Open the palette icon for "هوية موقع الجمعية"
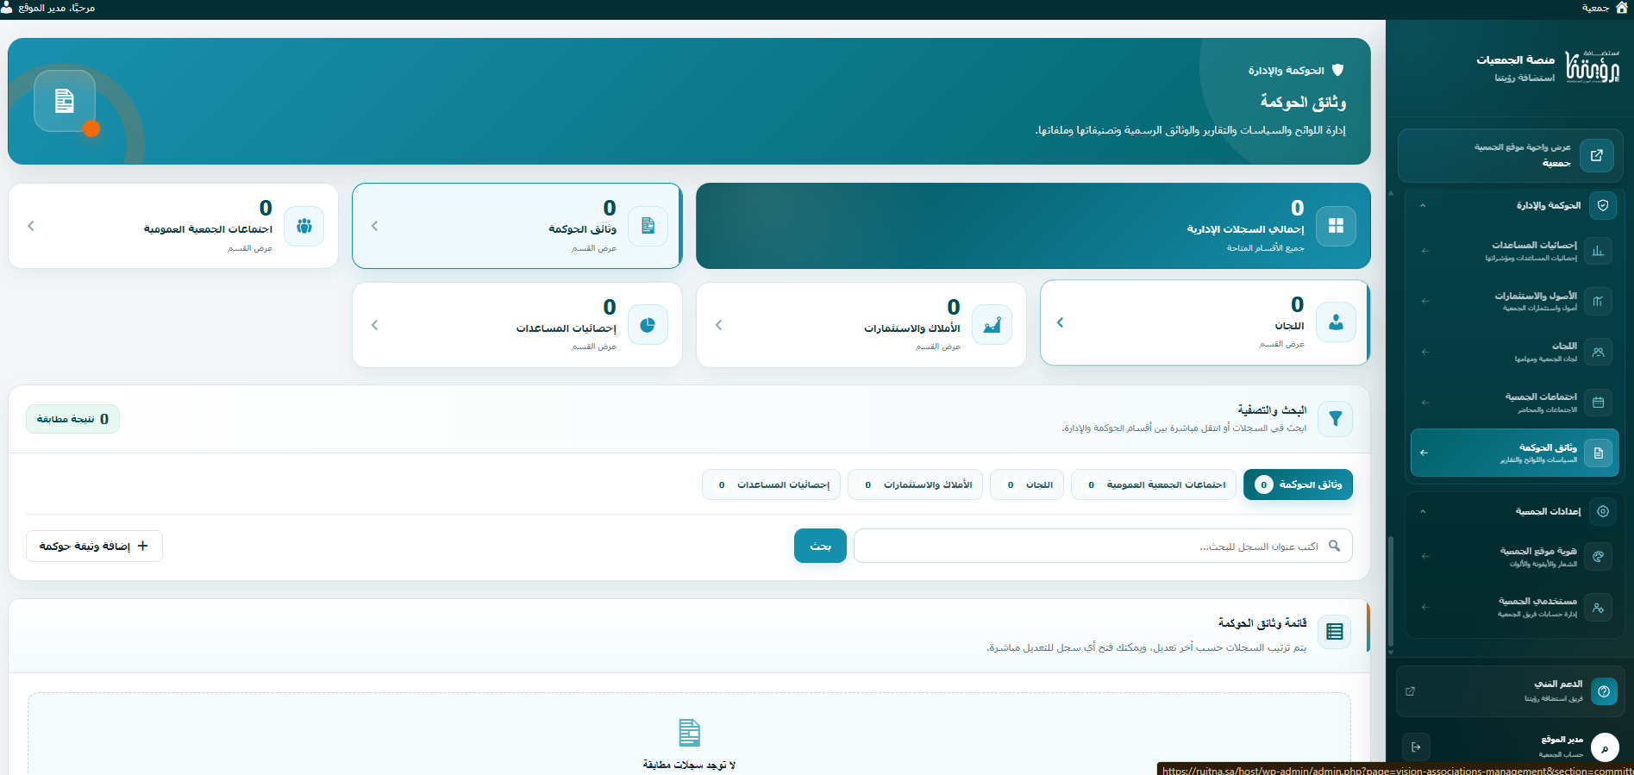 click(x=1598, y=557)
